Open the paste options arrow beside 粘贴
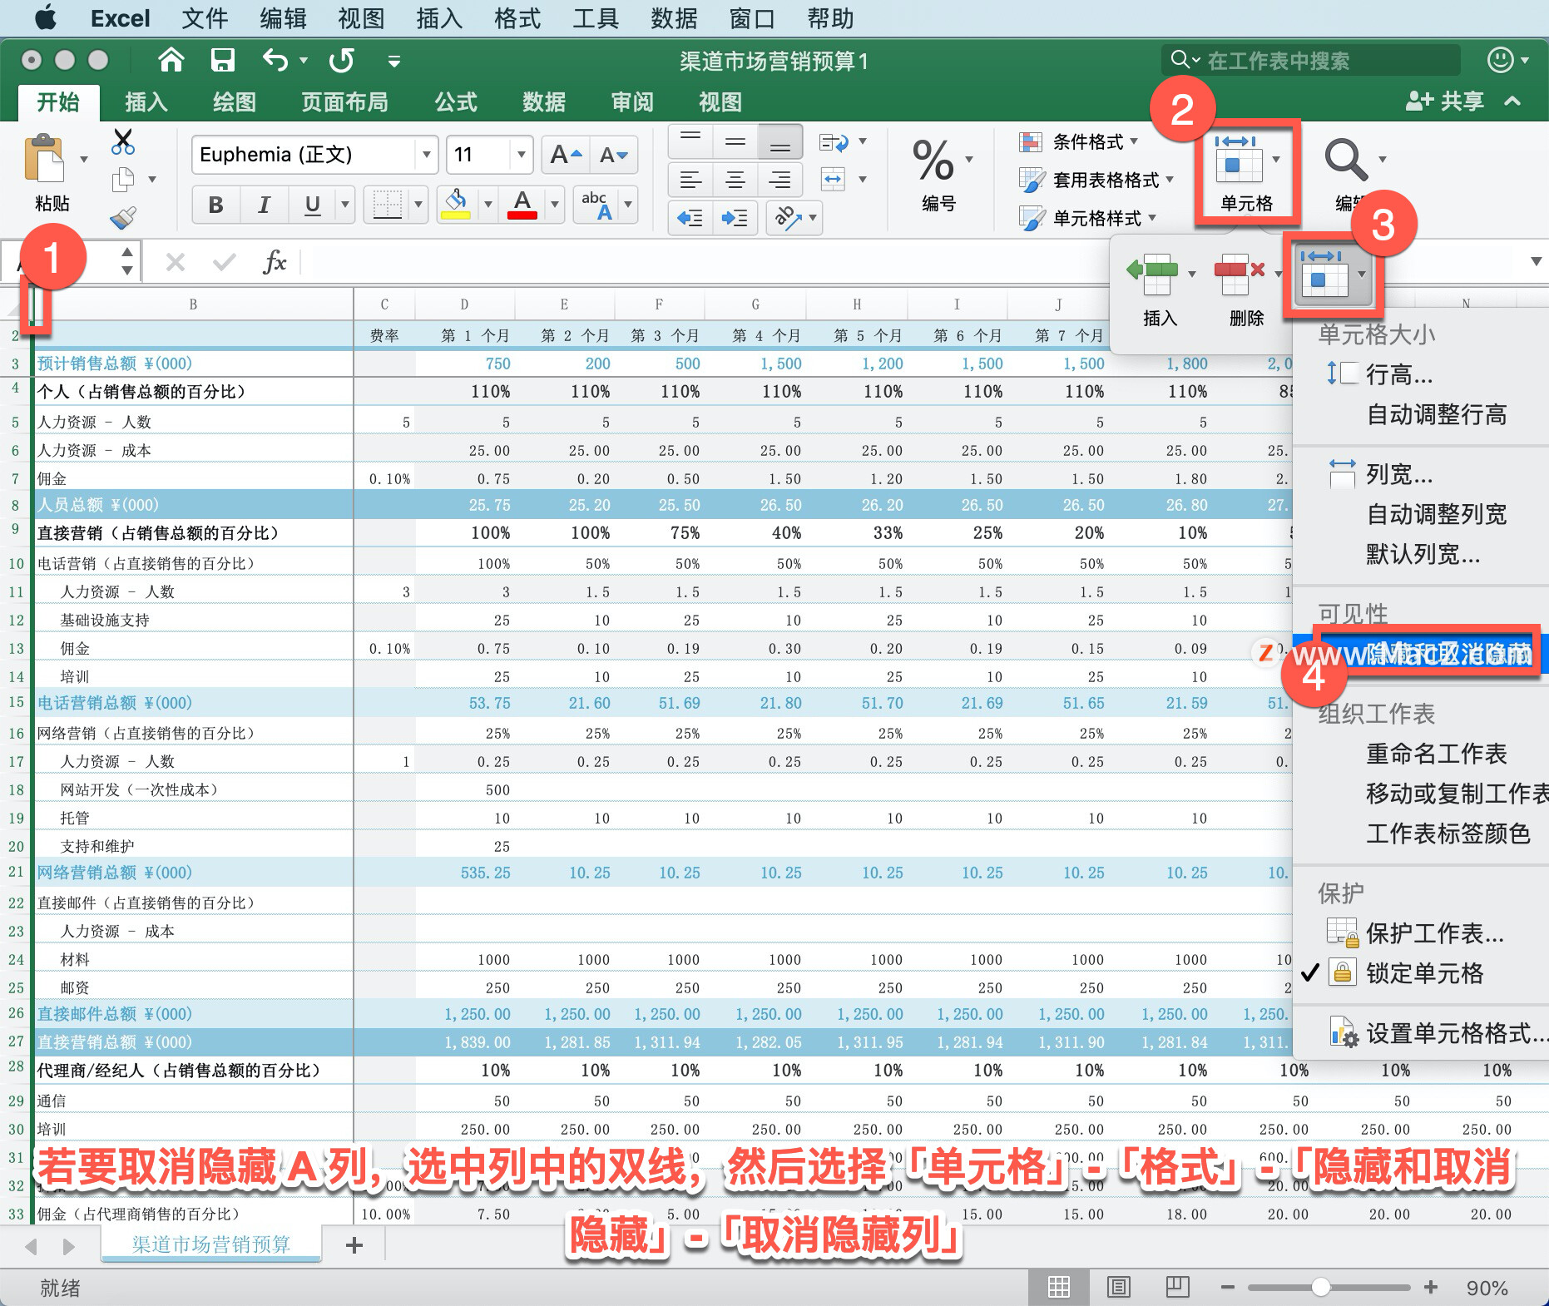Screen dimensions: 1549x1306 pyautogui.click(x=84, y=159)
